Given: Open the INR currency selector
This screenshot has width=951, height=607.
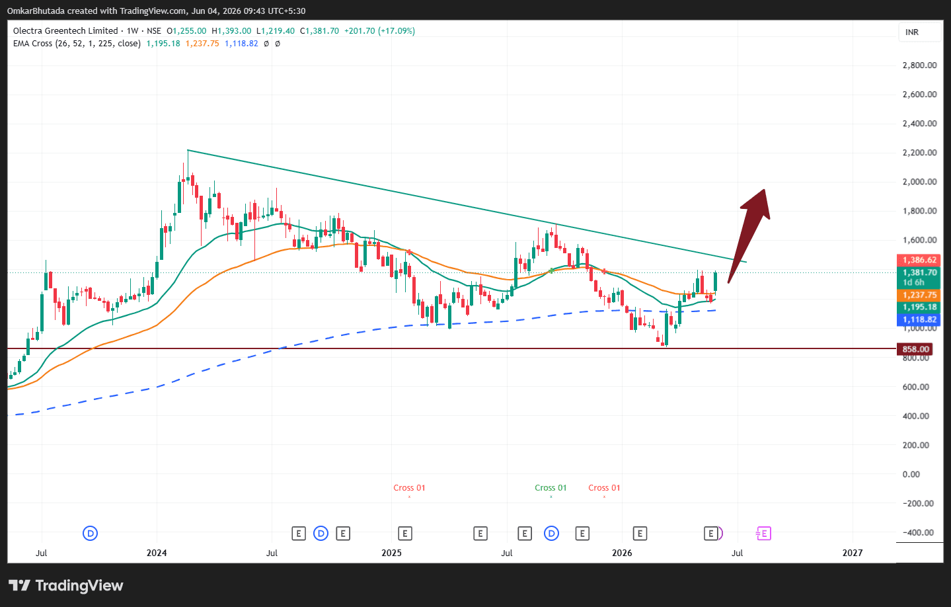Looking at the screenshot, I should 919,32.
